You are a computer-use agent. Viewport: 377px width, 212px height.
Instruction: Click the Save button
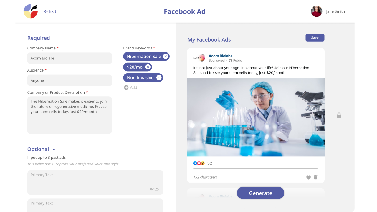point(315,38)
